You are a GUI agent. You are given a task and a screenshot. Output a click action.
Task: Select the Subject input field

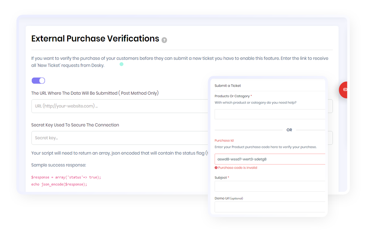270,186
